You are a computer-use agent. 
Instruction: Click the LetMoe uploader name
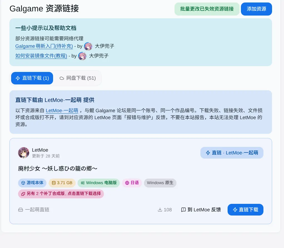40,150
